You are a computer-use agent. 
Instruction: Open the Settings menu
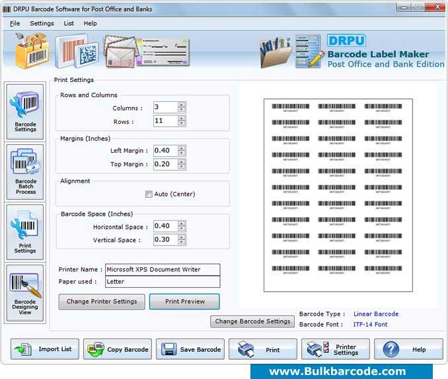(42, 23)
